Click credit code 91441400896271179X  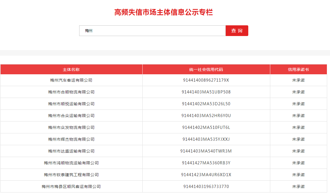point(206,80)
